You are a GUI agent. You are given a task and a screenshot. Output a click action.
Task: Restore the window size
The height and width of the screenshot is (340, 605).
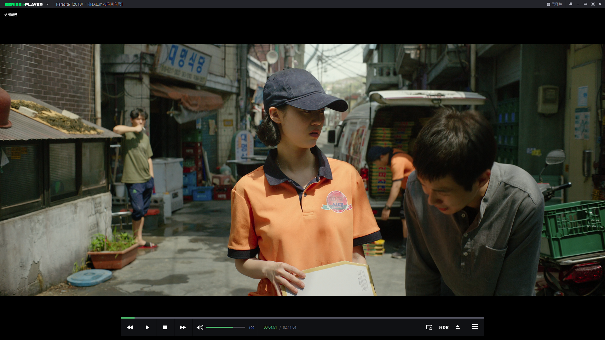click(585, 4)
